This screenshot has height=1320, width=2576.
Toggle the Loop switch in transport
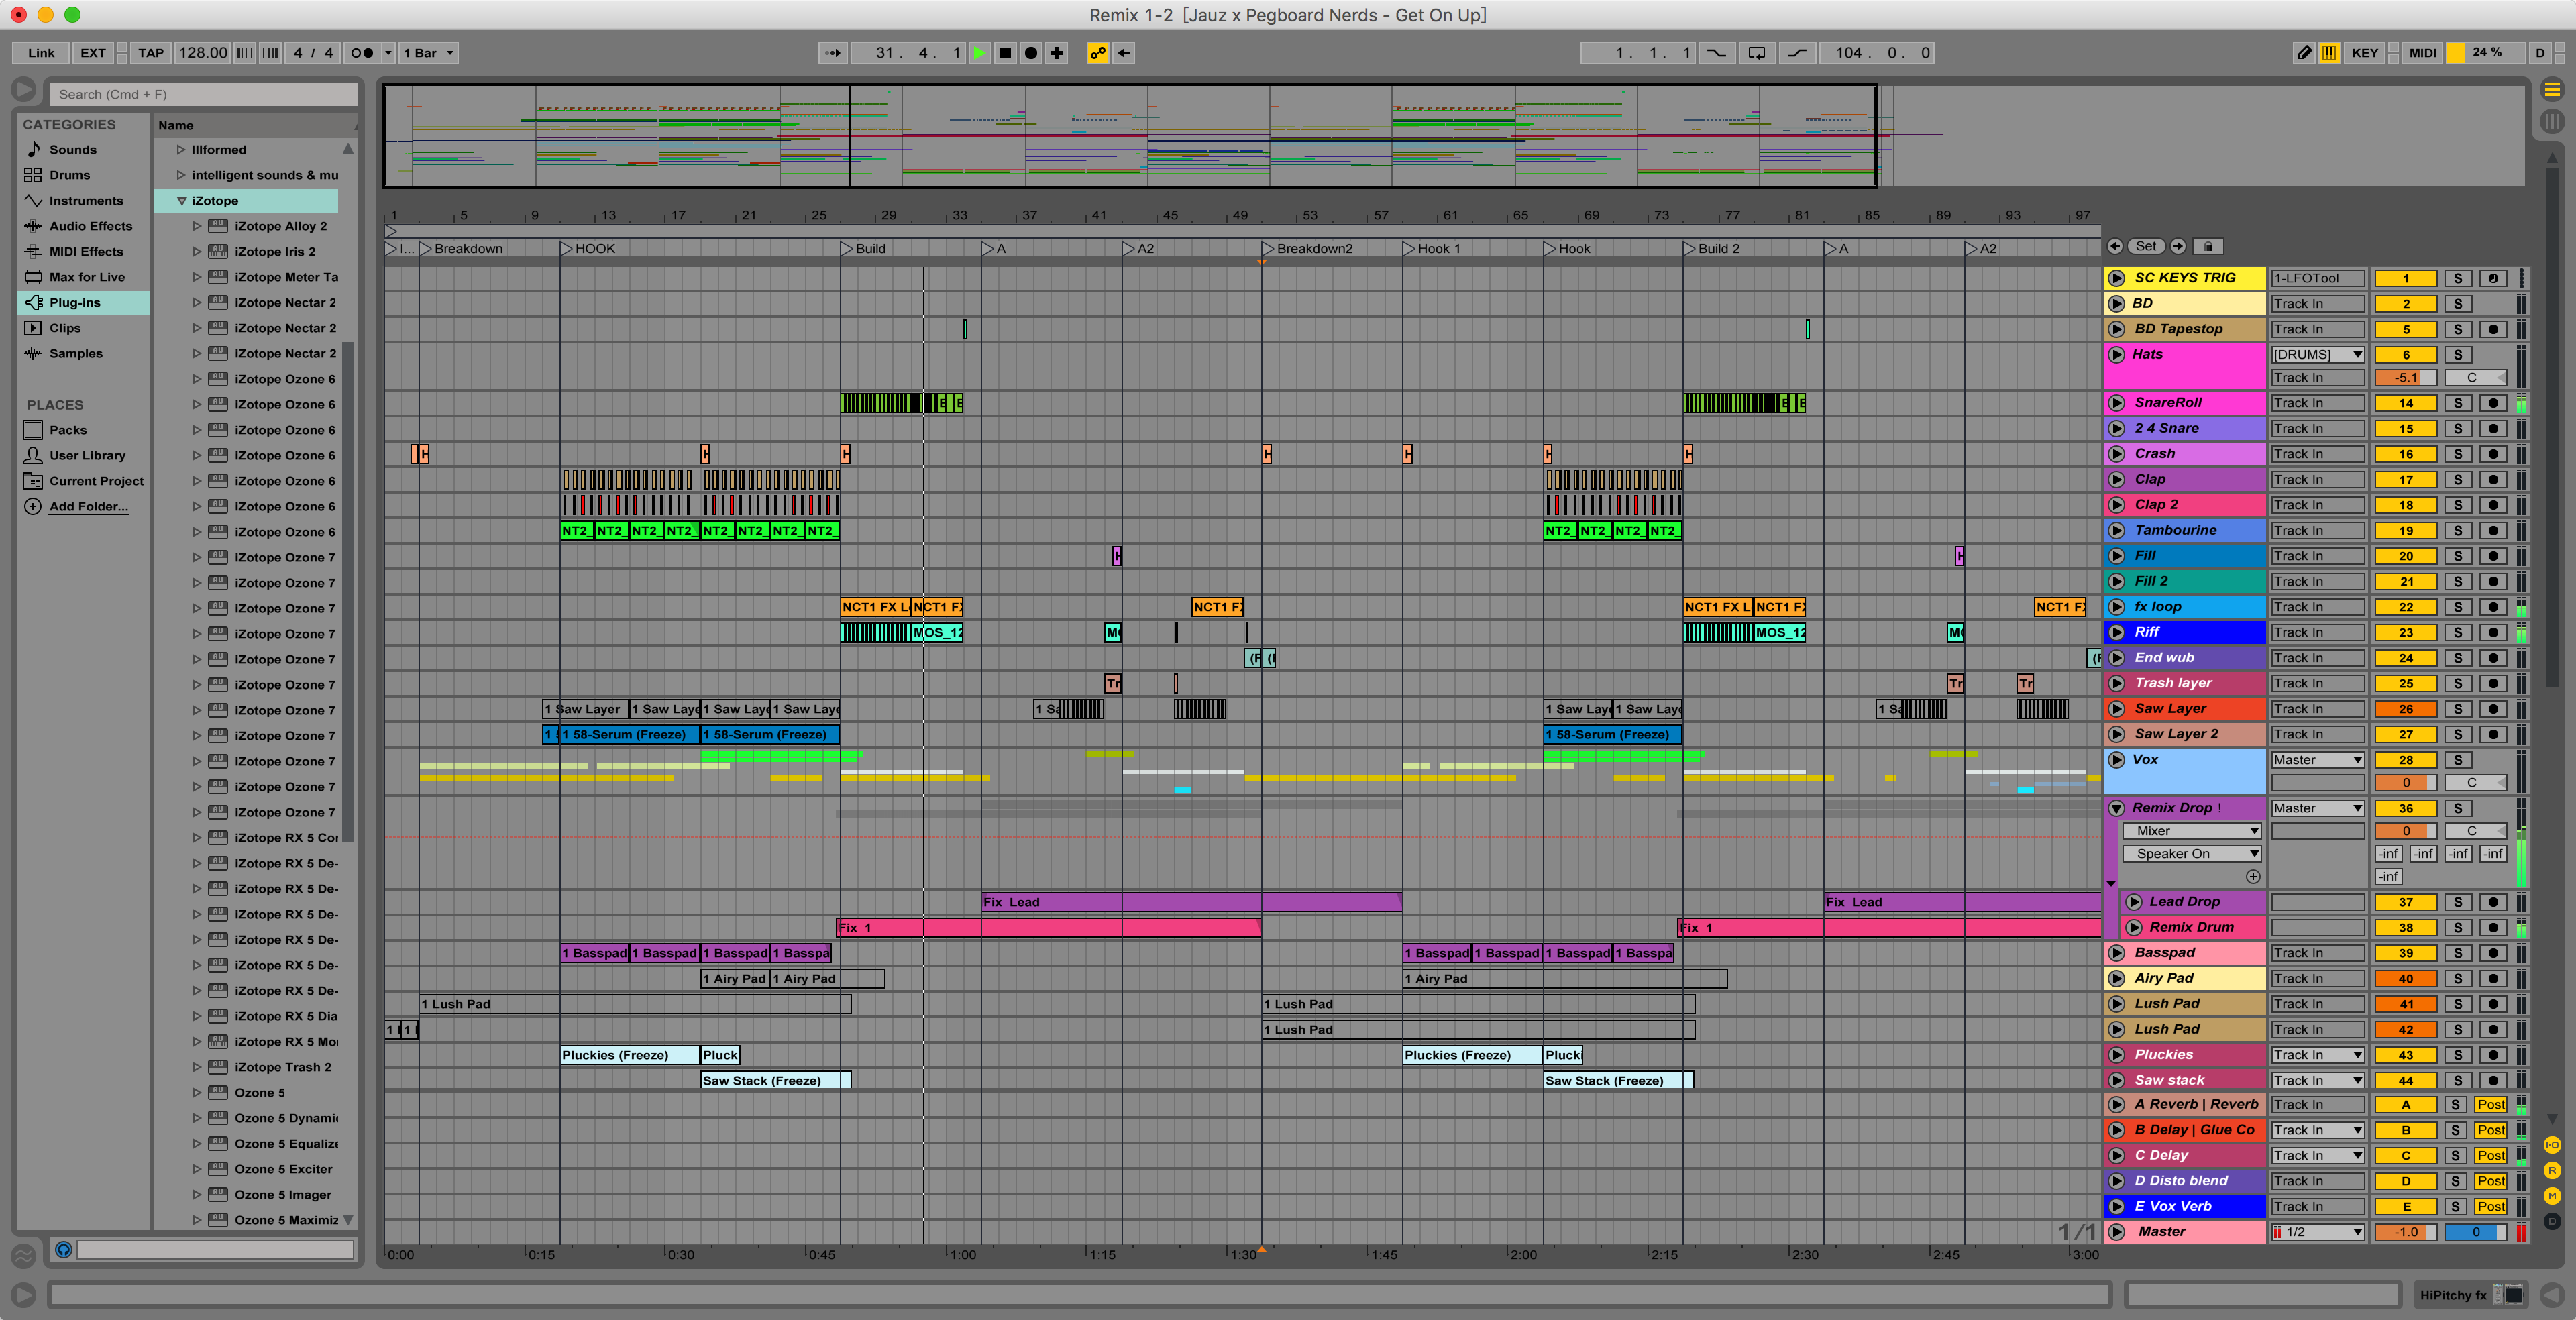coord(1756,53)
